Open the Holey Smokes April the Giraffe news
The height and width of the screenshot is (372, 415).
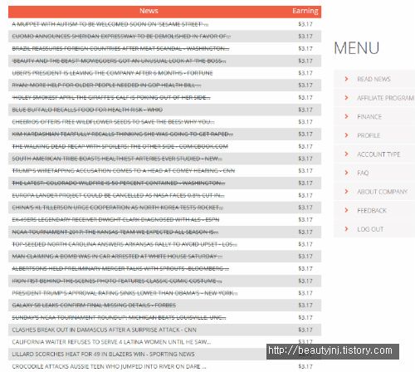[111, 97]
